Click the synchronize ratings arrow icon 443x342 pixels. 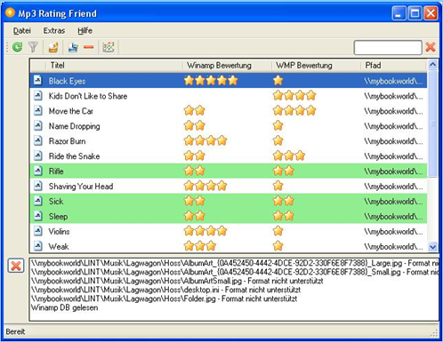(x=53, y=47)
